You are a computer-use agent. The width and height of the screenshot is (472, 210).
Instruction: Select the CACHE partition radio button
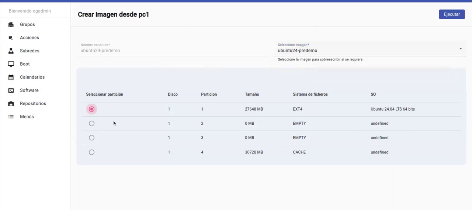pos(91,152)
